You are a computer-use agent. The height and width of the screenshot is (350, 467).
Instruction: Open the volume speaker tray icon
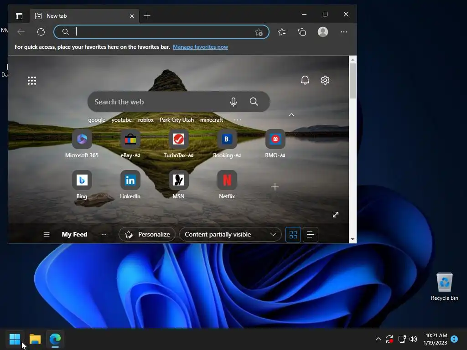click(x=413, y=339)
